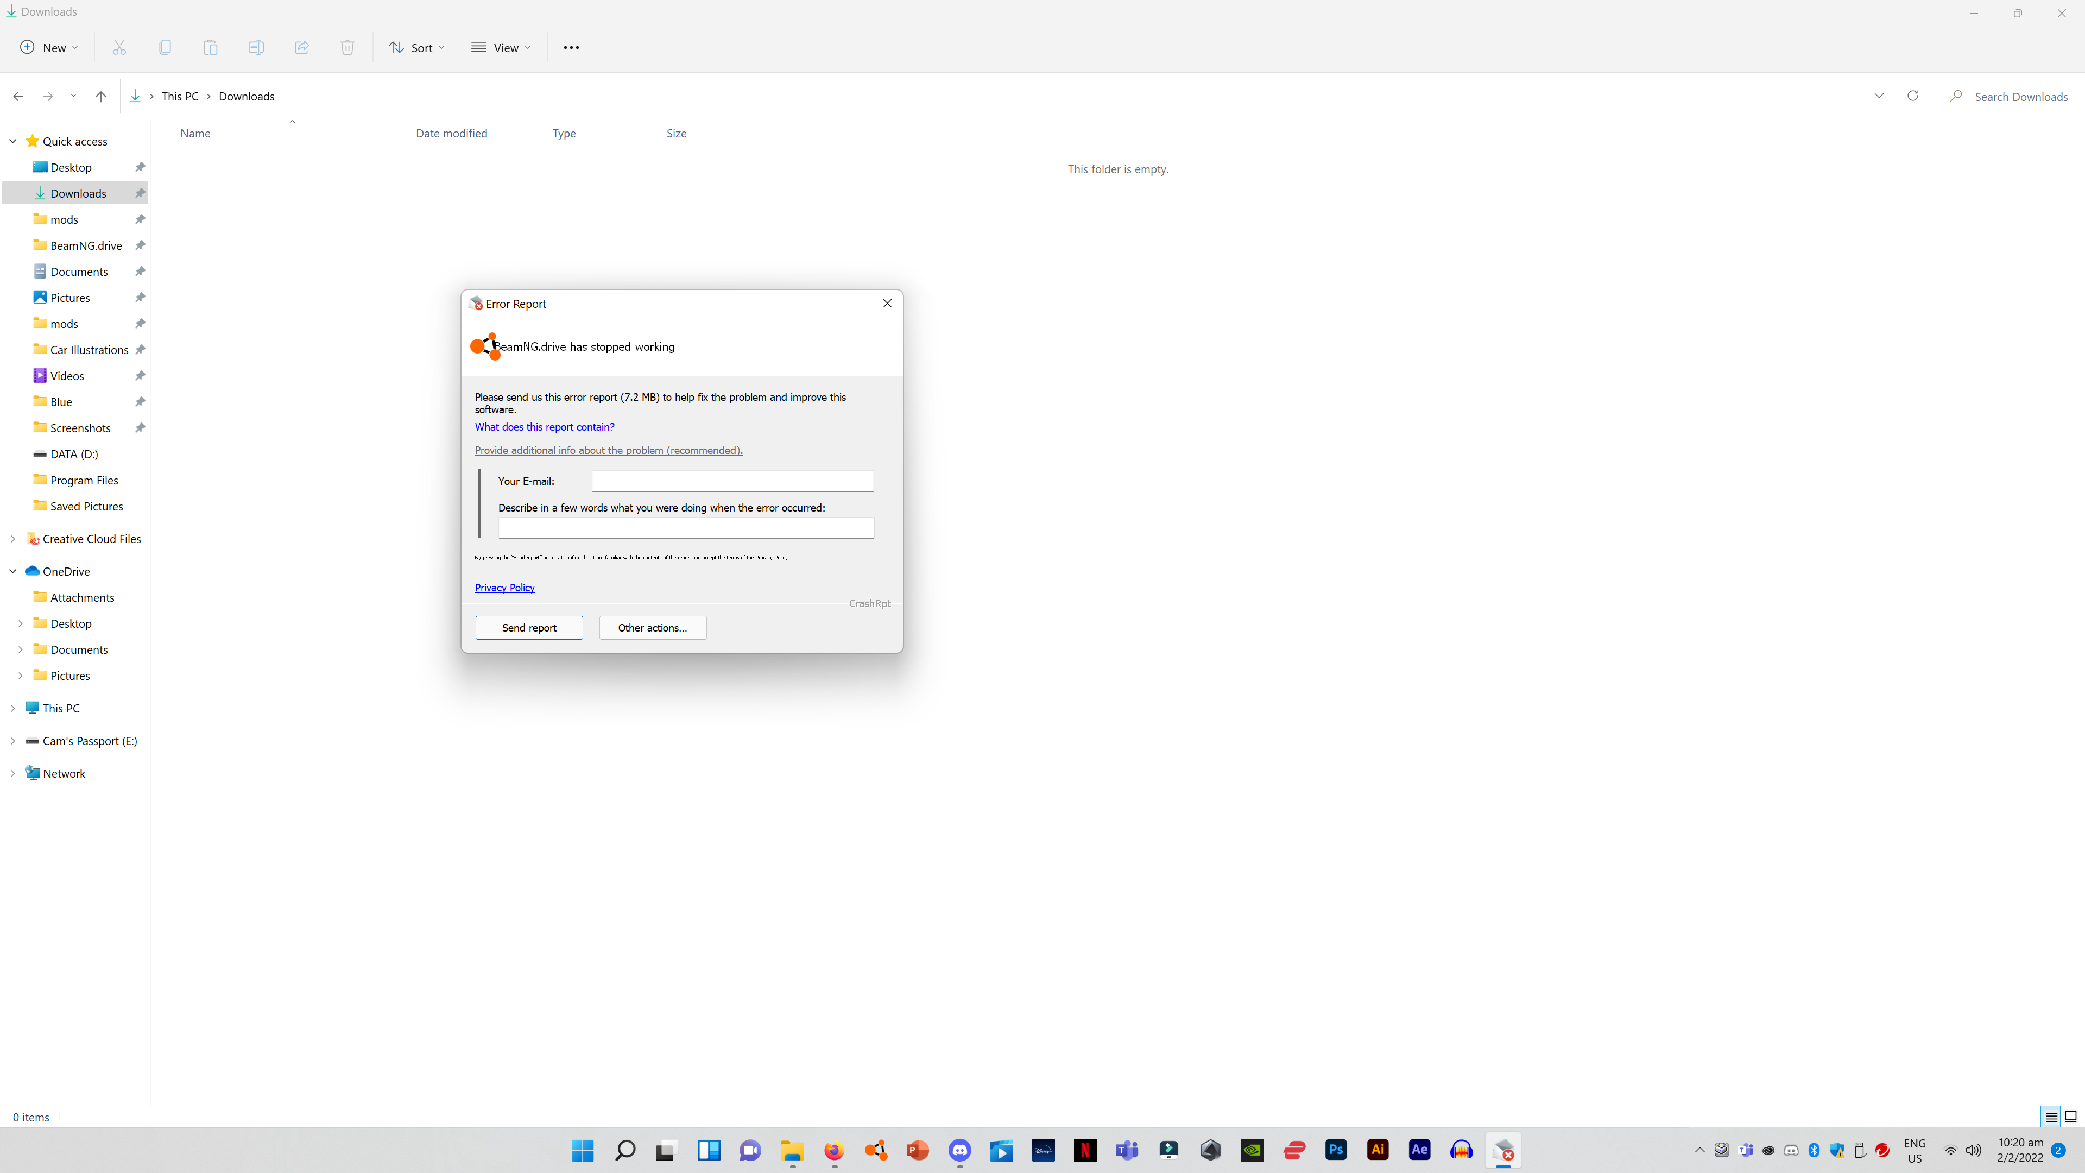Screen dimensions: 2085x1173
Task: Click the Share icon in toolbar
Action: click(x=302, y=48)
